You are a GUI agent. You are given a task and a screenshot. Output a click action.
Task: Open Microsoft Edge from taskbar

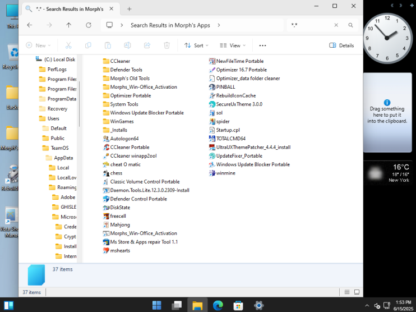[218, 305]
